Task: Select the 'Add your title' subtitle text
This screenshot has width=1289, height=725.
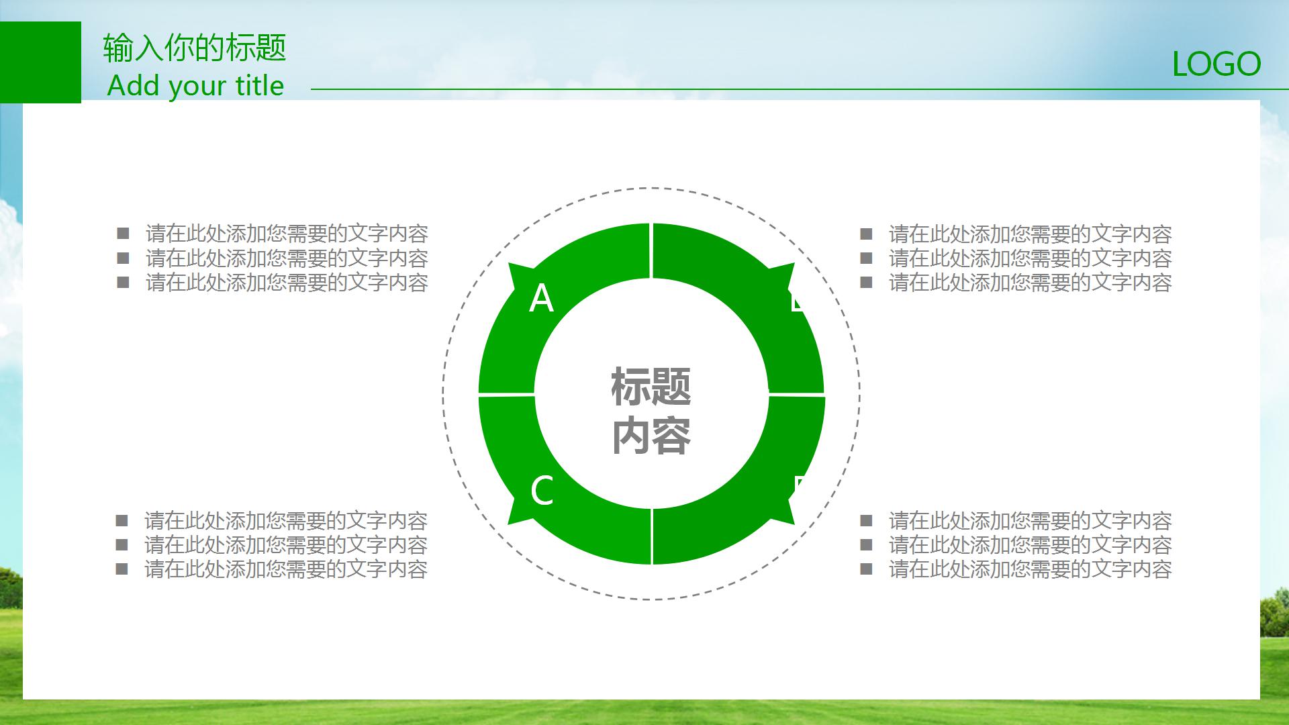Action: click(195, 86)
